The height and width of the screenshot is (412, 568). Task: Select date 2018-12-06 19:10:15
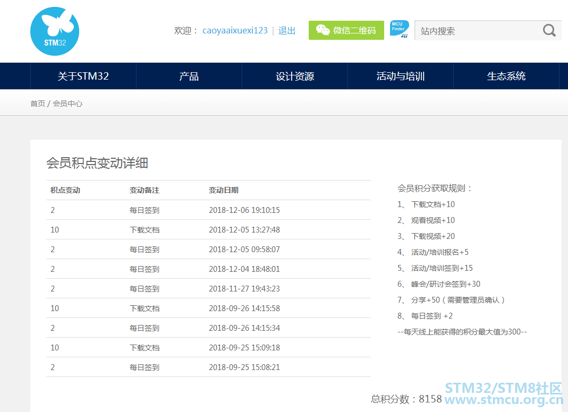click(x=244, y=210)
